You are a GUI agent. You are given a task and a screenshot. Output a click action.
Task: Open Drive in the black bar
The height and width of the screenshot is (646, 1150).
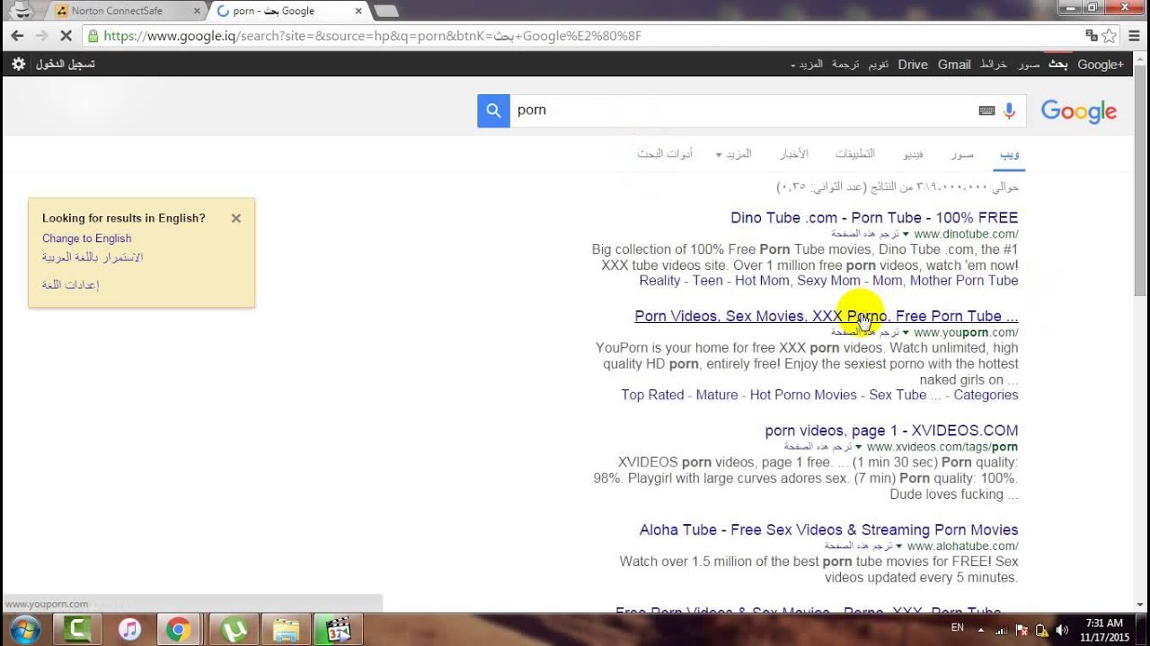913,65
